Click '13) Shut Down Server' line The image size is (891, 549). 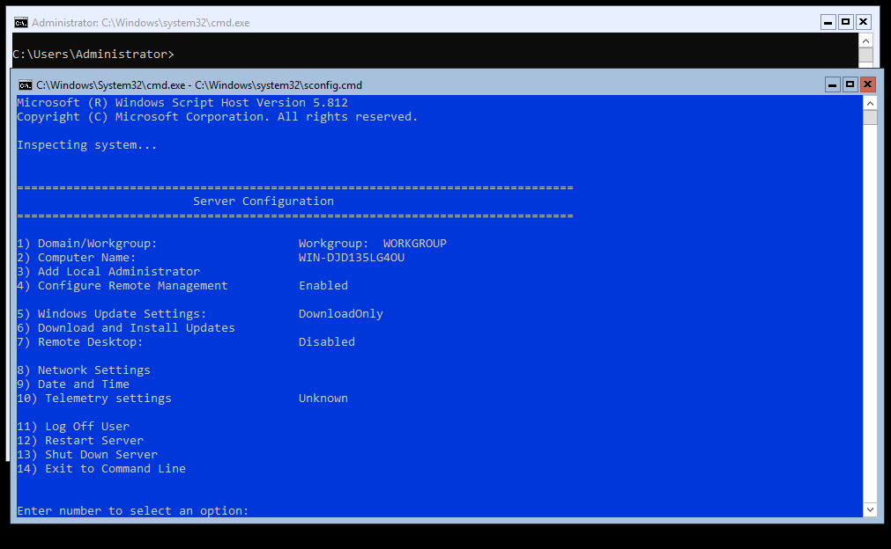[x=87, y=455]
